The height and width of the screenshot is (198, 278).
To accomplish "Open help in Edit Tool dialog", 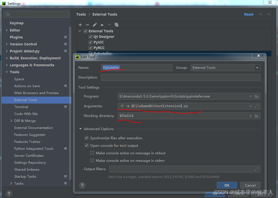I will point(82,185).
